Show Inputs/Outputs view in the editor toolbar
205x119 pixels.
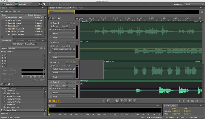50,18
